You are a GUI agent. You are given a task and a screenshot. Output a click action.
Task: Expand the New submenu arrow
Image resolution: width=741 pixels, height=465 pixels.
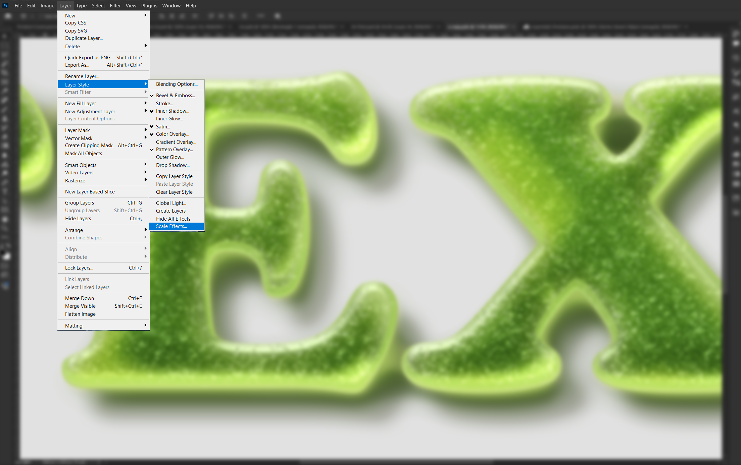145,15
